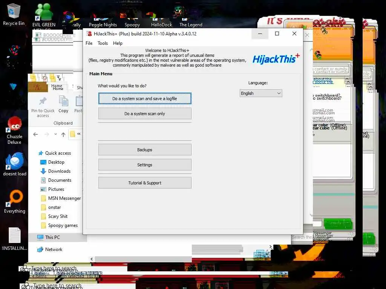Go up one folder level in Explorer
This screenshot has width=386, height=289.
pyautogui.click(x=63, y=134)
